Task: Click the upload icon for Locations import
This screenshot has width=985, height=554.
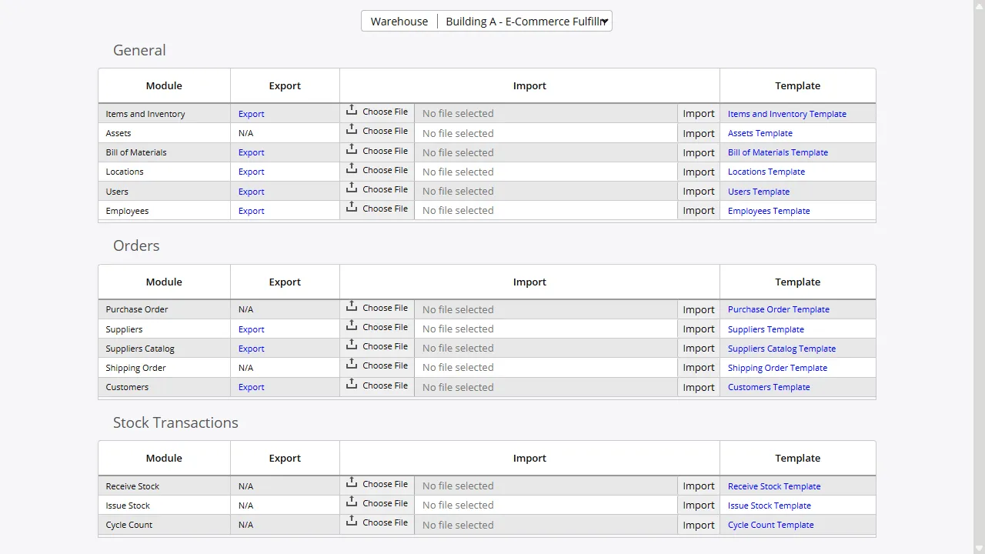Action: [352, 168]
